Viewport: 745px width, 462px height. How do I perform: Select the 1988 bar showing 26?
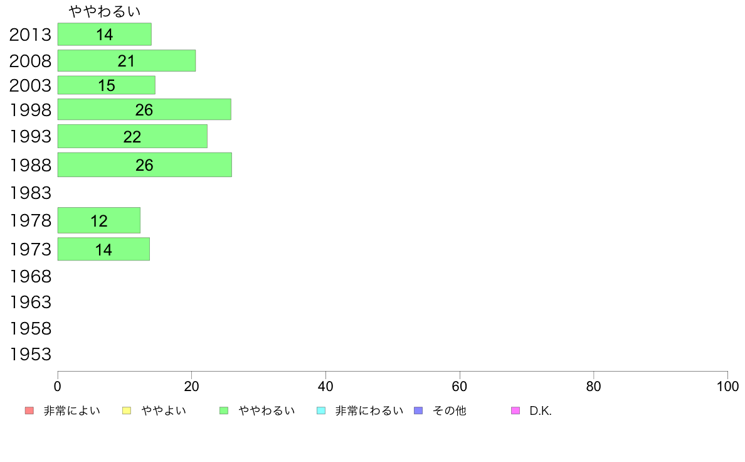point(145,164)
